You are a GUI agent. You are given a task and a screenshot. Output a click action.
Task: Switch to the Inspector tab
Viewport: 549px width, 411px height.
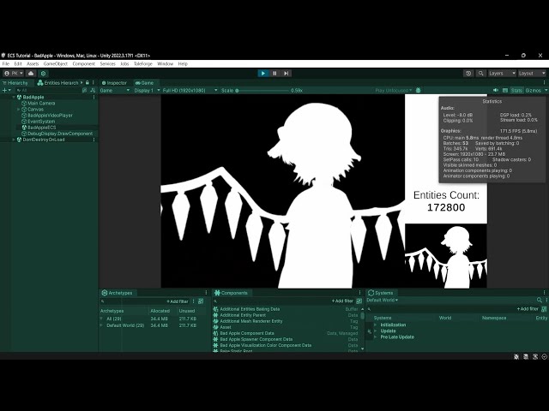[x=114, y=83]
